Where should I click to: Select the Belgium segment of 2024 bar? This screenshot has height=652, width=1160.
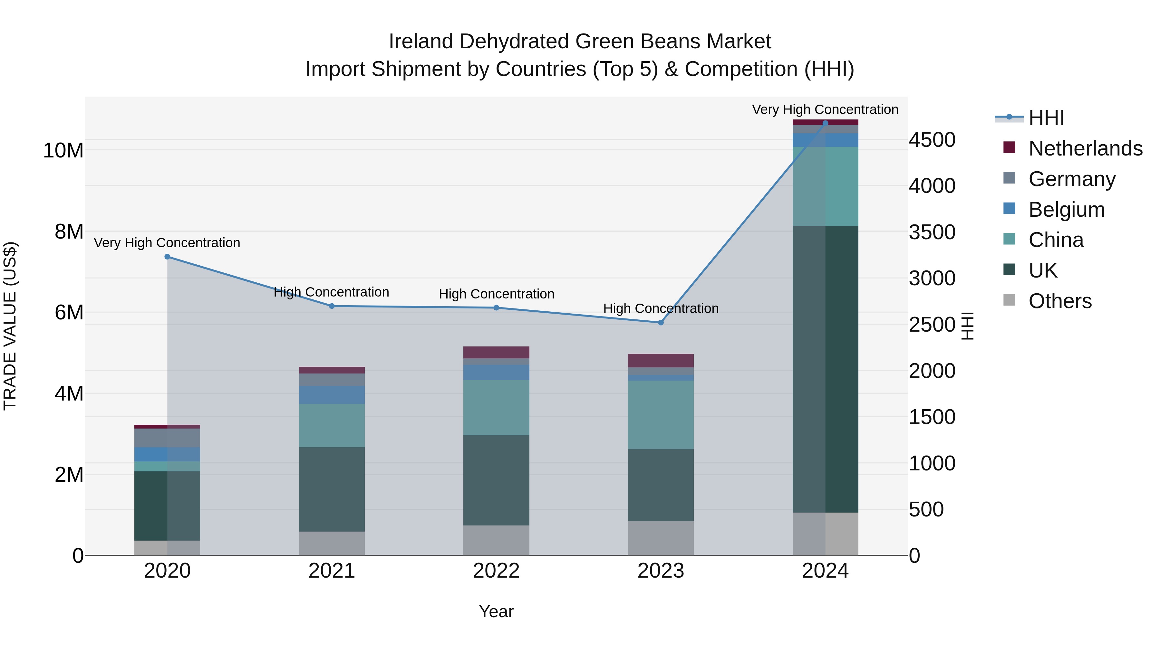tap(826, 140)
